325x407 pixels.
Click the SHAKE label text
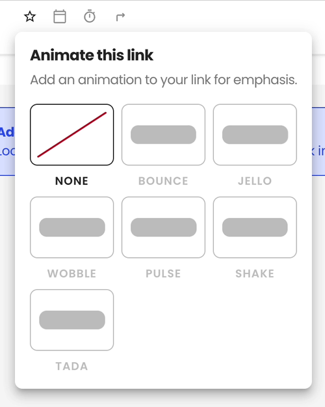[255, 274]
